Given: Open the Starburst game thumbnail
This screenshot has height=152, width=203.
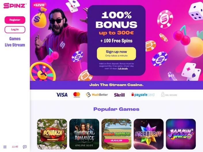Looking at the screenshot, I should [149, 134].
